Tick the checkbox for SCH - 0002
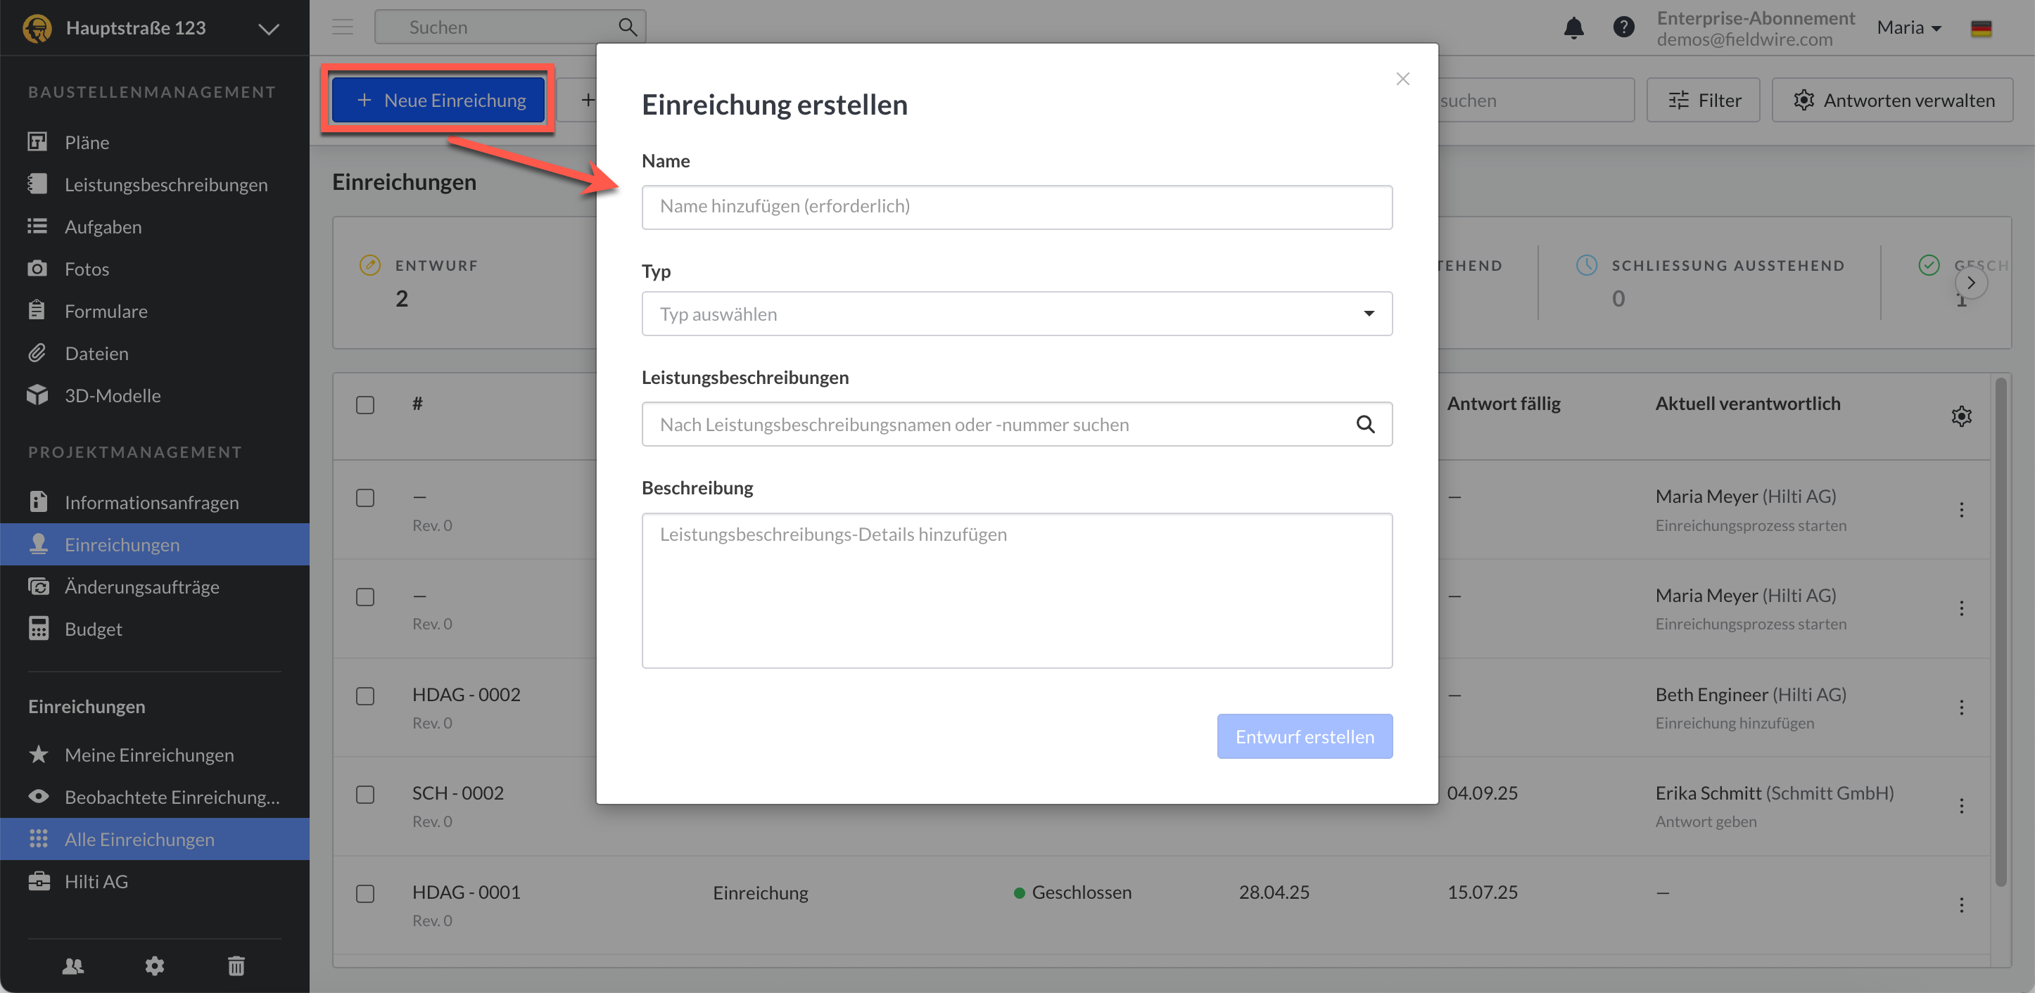2035x993 pixels. click(365, 794)
